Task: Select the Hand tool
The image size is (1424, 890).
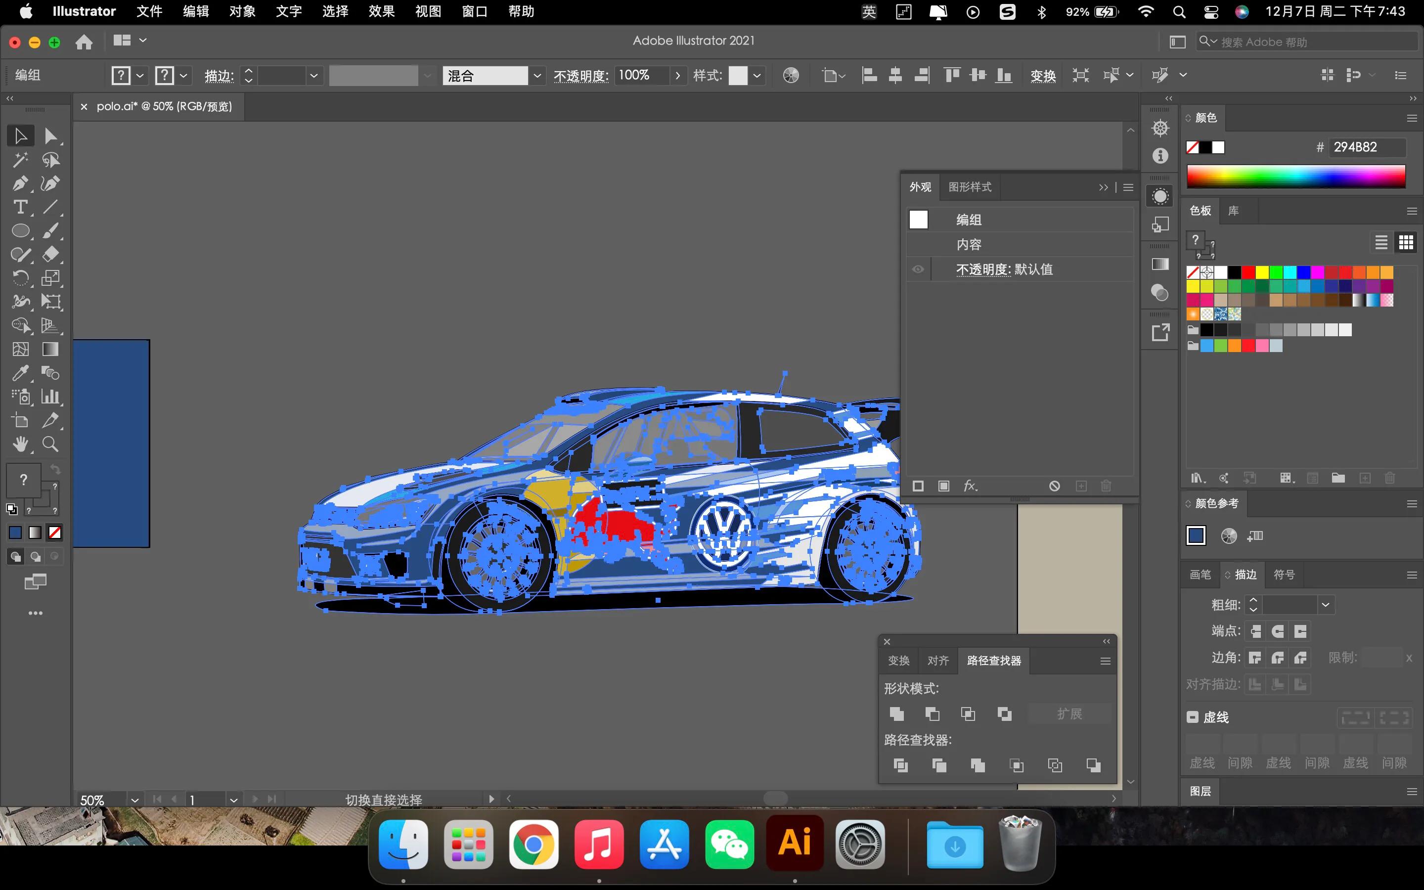Action: [21, 444]
